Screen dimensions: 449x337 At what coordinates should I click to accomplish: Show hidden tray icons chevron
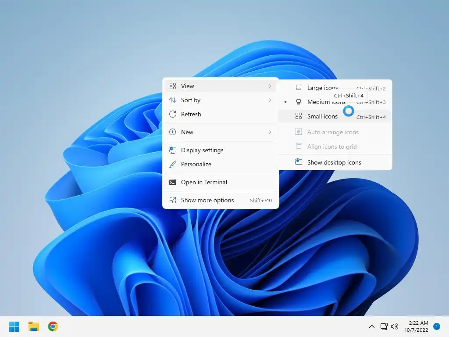(x=372, y=326)
